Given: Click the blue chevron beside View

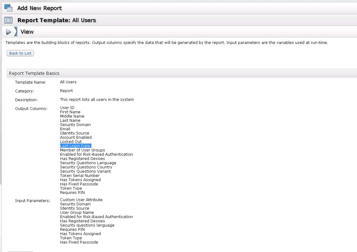Looking at the screenshot, I should [x=16, y=31].
